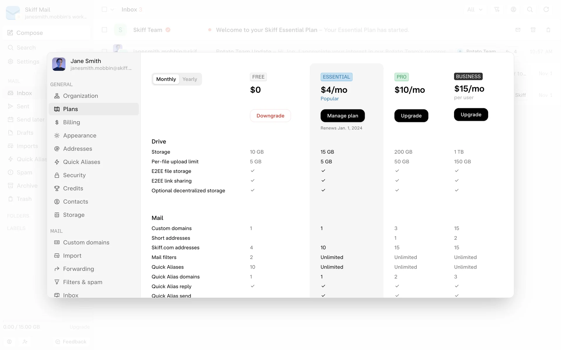Open the Forwarding arrow icon

(x=57, y=269)
